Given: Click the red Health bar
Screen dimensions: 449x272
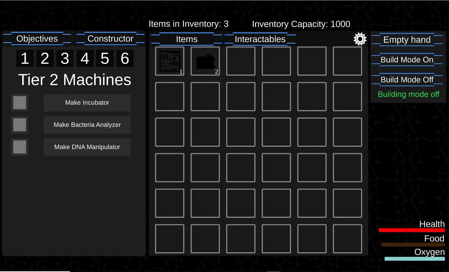Looking at the screenshot, I should point(412,230).
